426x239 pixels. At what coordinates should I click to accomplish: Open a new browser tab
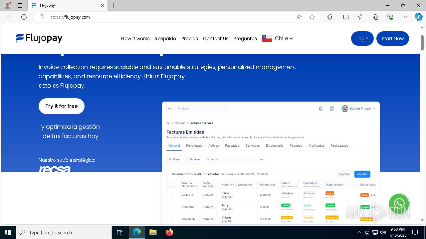coord(113,5)
